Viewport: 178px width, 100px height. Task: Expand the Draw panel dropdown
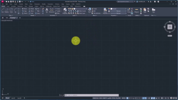click(11, 16)
